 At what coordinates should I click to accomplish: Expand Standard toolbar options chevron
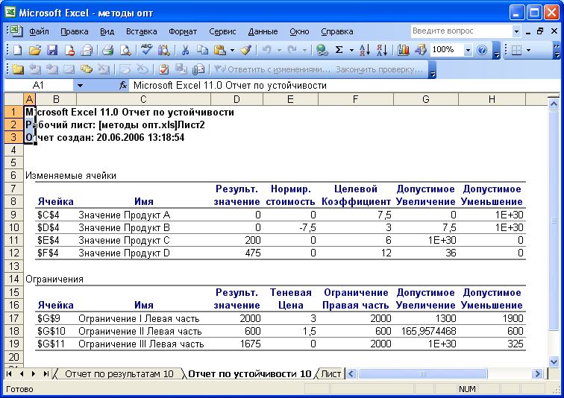(496, 50)
